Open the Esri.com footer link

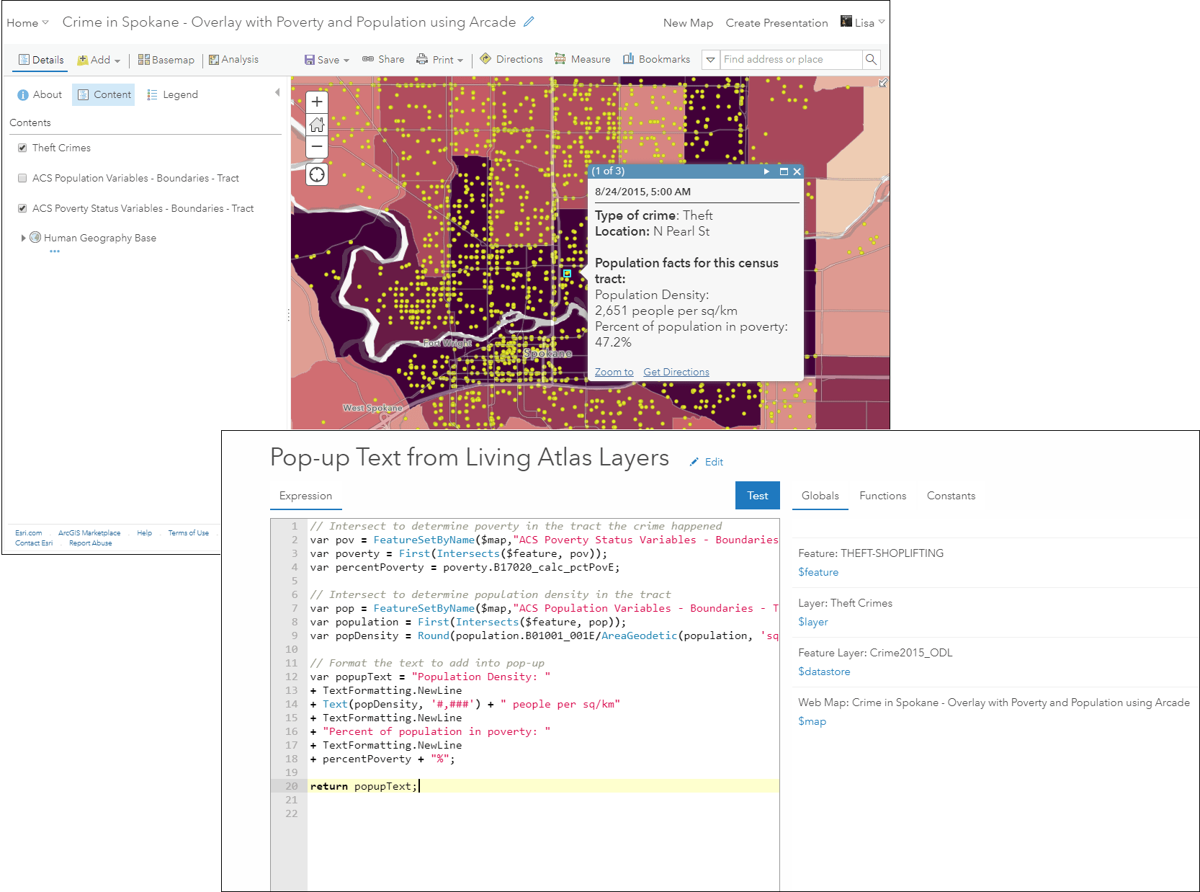(29, 533)
